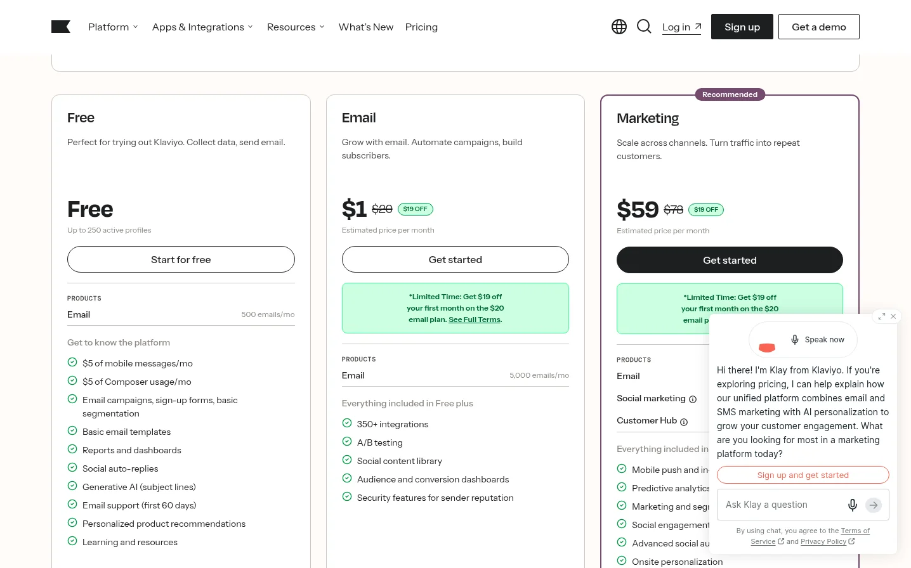Click "Onsite personalization" feature
This screenshot has height=568, width=911.
pos(678,562)
